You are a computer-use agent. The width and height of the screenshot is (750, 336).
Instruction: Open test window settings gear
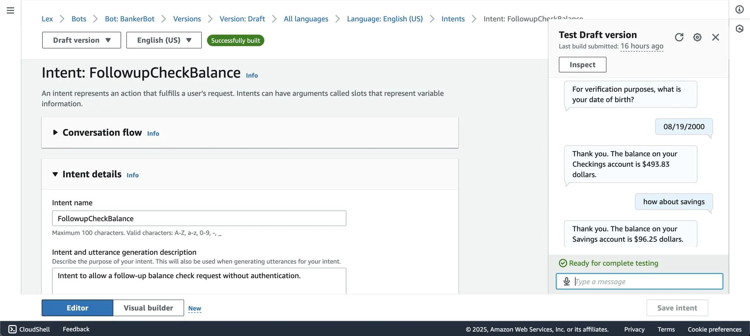tap(697, 37)
